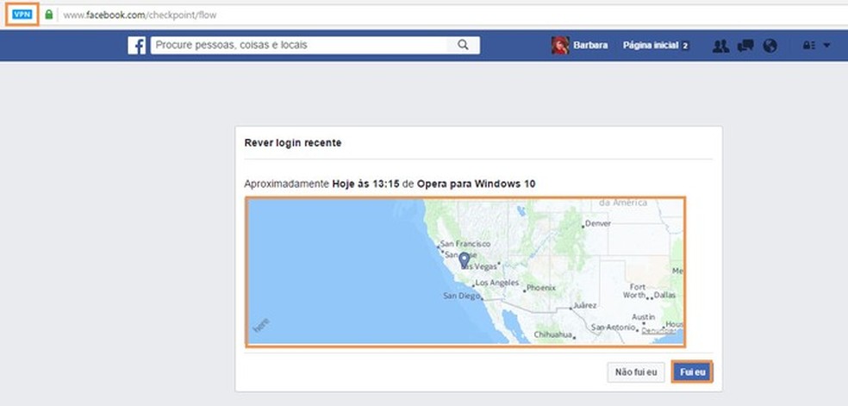This screenshot has width=848, height=406.
Task: Click the magnifying glass search button
Action: (463, 46)
